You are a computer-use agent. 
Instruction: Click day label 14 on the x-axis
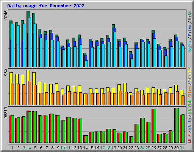85,148
